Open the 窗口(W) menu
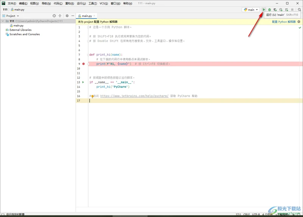The width and height of the screenshot is (303, 217). tap(116, 3)
